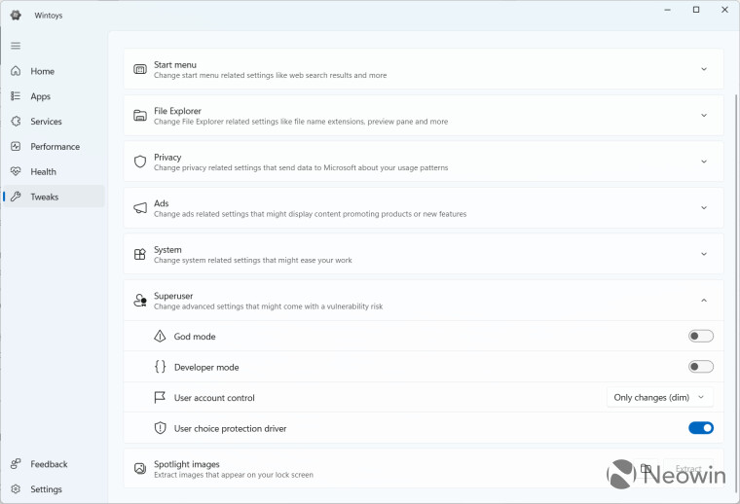Click the System description 'ease your work'
The image size is (740, 504).
(x=253, y=260)
